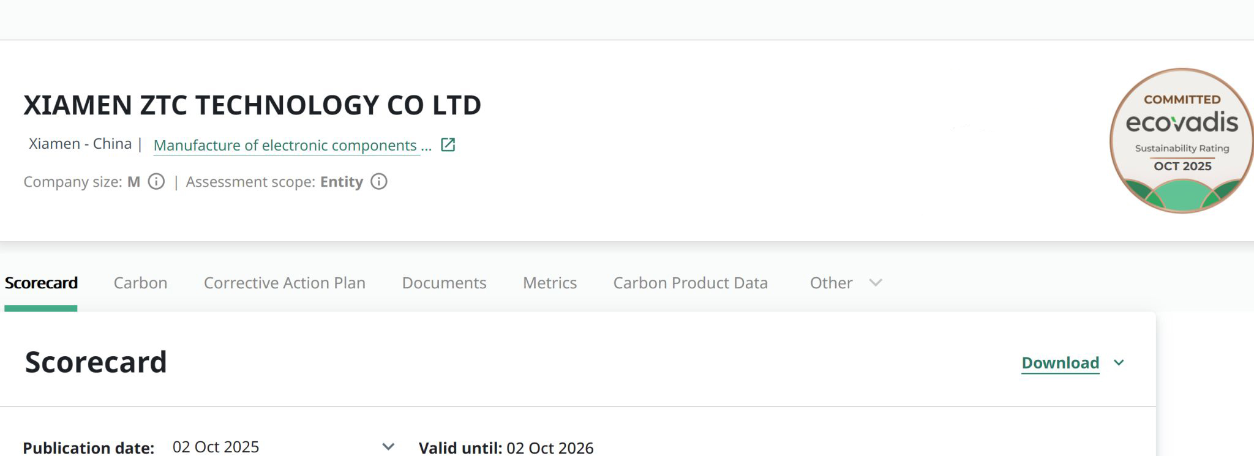
Task: Click the Scorecard section heading
Action: (x=96, y=362)
